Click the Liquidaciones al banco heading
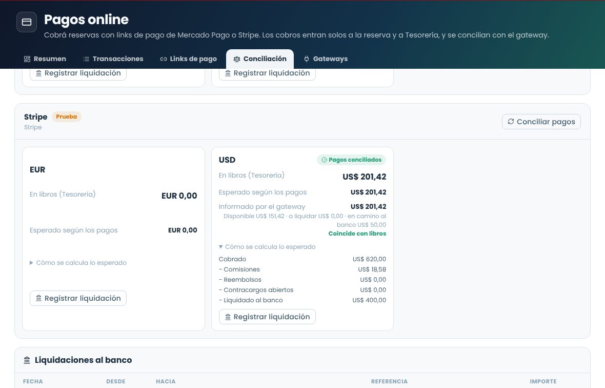 (84, 360)
